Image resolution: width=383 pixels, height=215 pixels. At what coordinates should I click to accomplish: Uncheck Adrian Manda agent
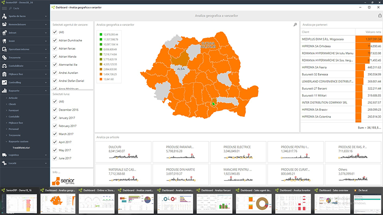point(55,56)
